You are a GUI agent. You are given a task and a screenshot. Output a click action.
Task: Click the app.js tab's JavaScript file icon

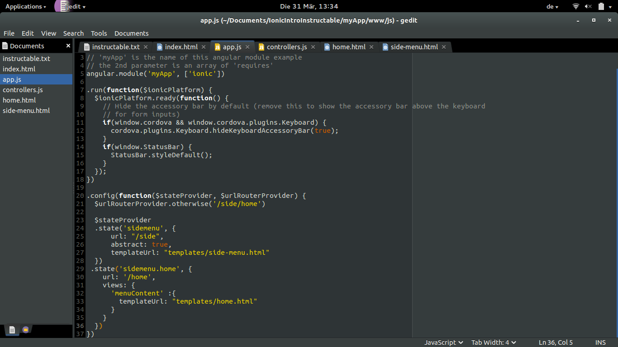[218, 47]
